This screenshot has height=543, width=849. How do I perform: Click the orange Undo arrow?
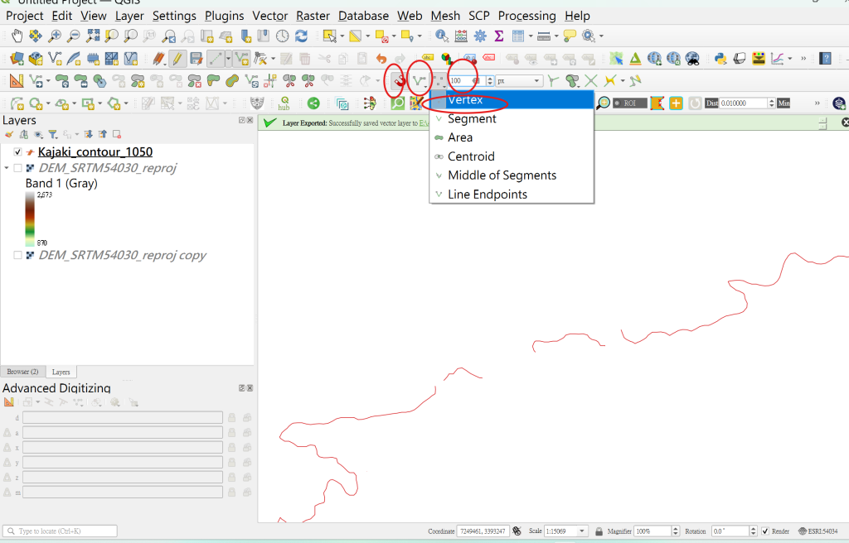pyautogui.click(x=381, y=59)
